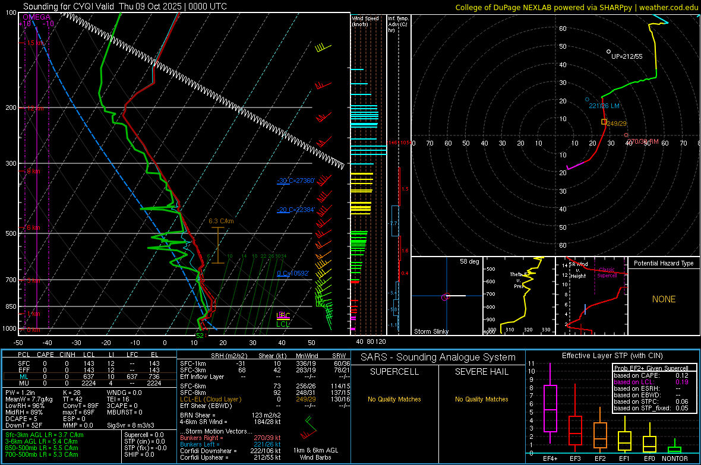The height and width of the screenshot is (465, 701).
Task: Click the sounding title 'Sounding for CYQI Valid'
Action: (68, 7)
